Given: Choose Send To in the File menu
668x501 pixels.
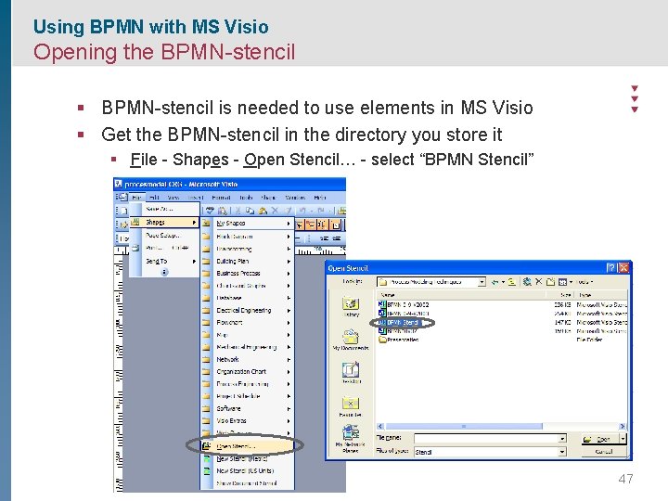Looking at the screenshot, I should tap(164, 261).
